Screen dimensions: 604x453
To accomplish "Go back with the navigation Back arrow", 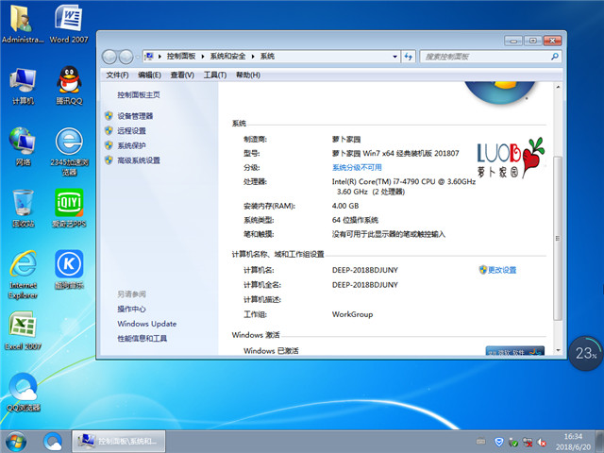I will (109, 57).
